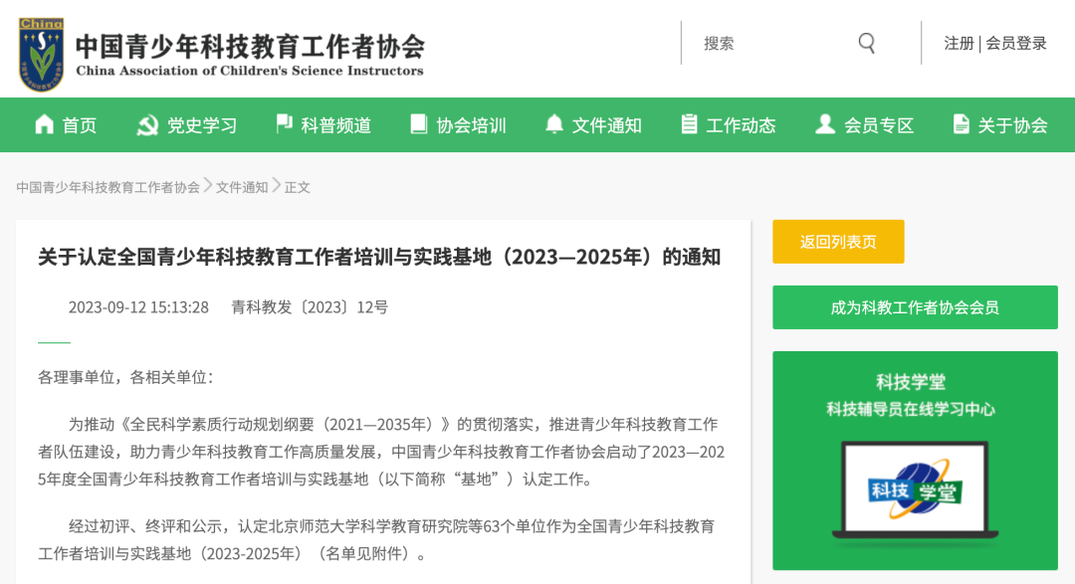Click the 注册 link
The image size is (1075, 584).
pyautogui.click(x=959, y=43)
